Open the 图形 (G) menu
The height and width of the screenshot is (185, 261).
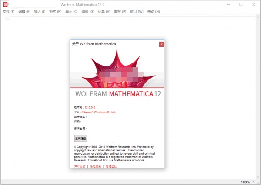point(88,11)
